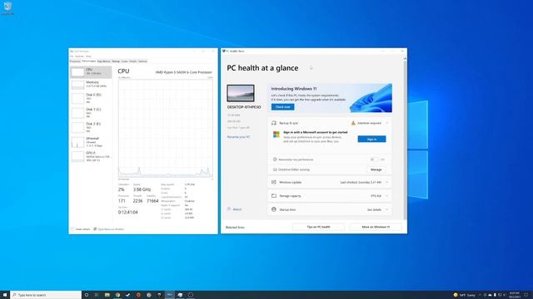Select Disk 1 (C:) in the sidebar
Viewport: 533px width, 299px height.
(91, 113)
